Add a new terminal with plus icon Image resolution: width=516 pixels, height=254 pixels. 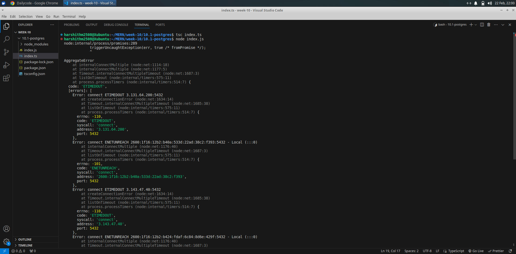coord(471,25)
